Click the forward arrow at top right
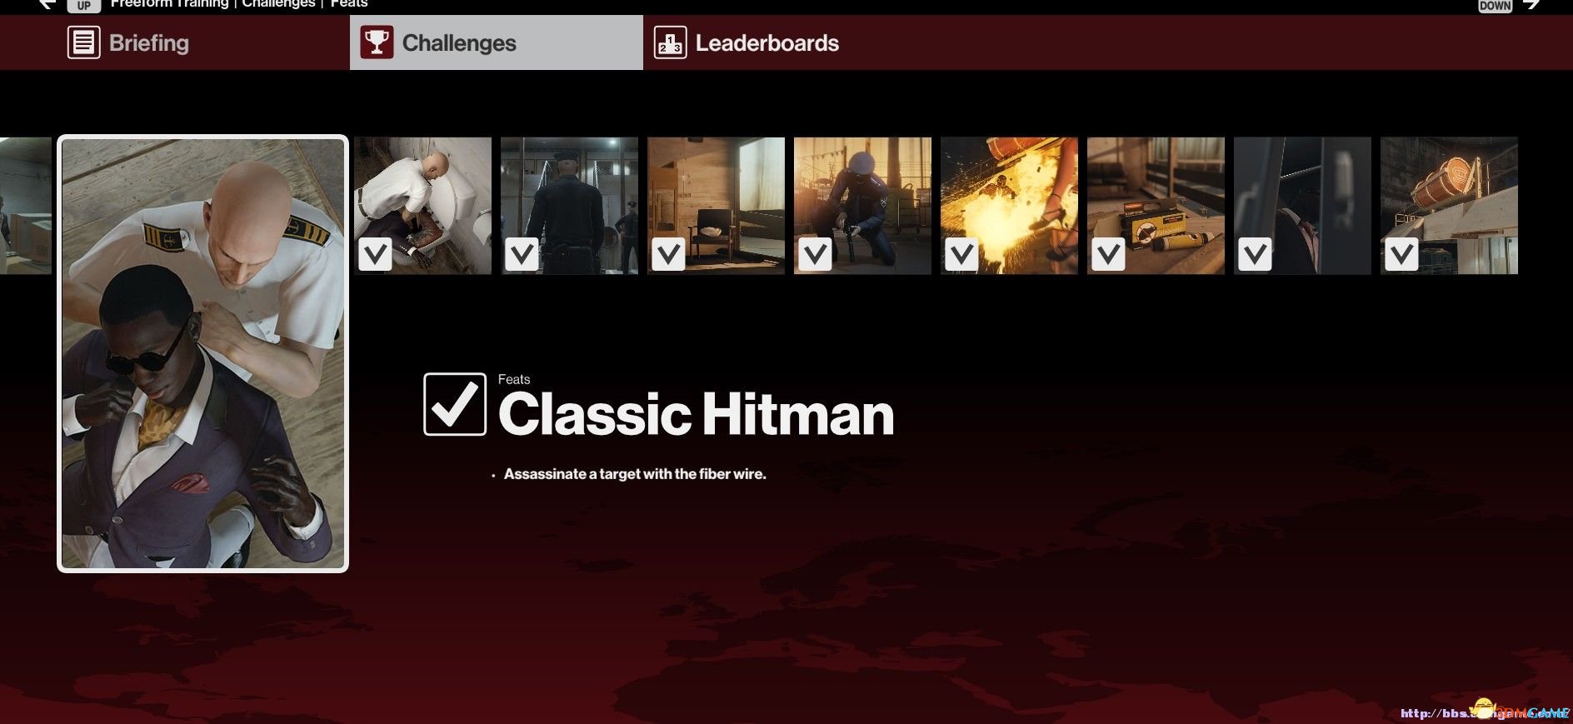 [1531, 4]
